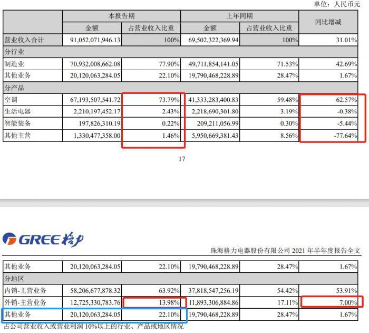Select the '上年同期' column header

239,16
